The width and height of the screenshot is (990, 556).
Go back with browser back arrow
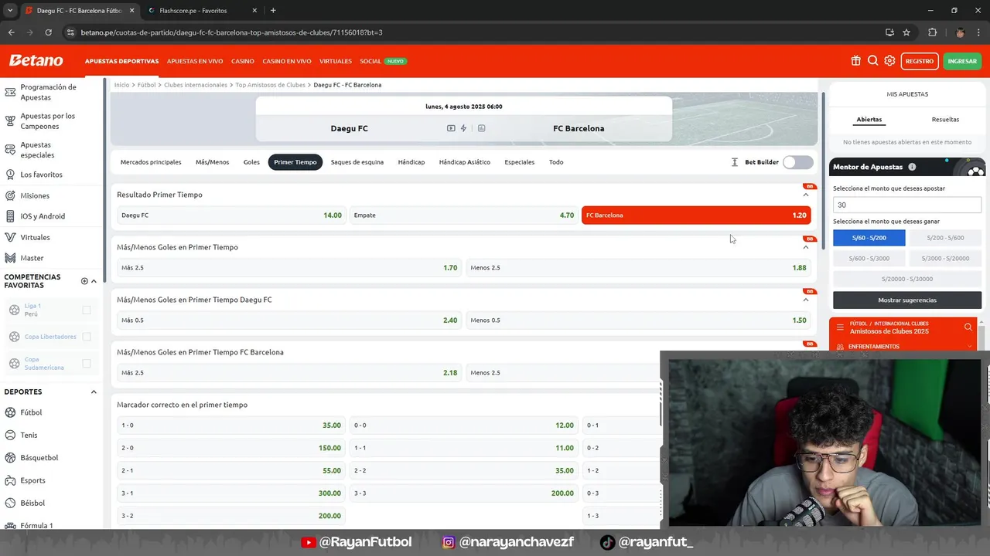click(x=11, y=32)
